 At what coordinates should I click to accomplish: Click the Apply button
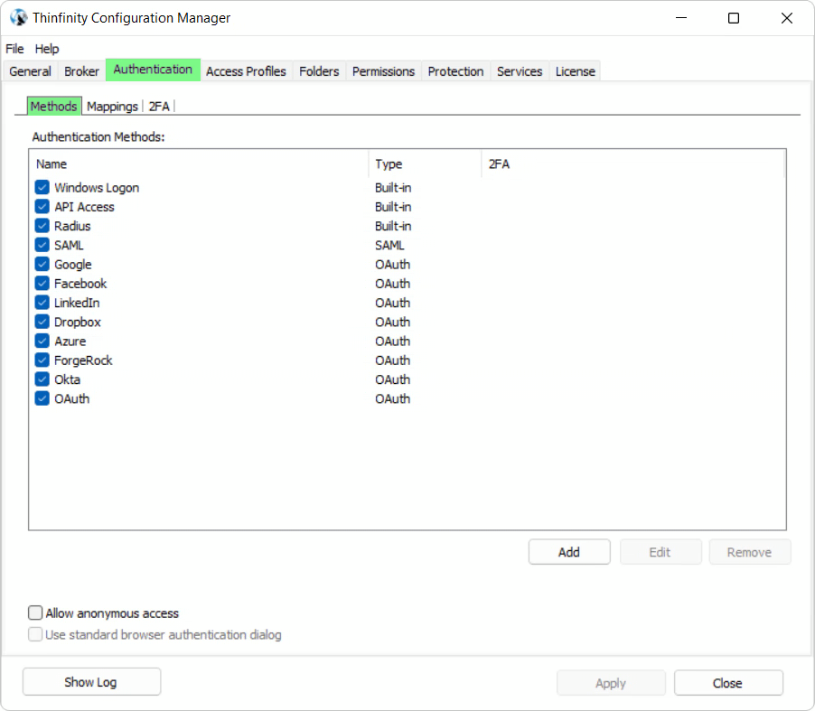[x=611, y=683]
